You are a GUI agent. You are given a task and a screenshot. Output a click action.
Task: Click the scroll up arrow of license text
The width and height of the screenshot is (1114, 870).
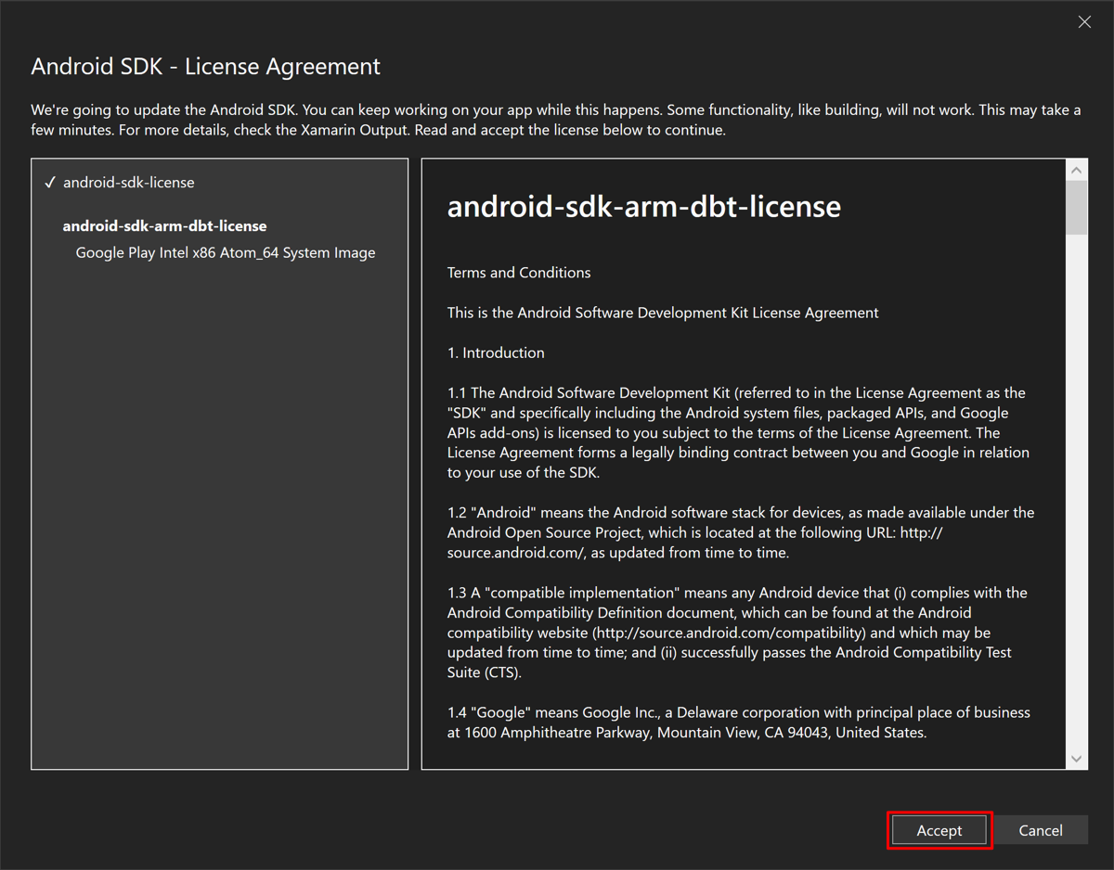click(x=1076, y=170)
